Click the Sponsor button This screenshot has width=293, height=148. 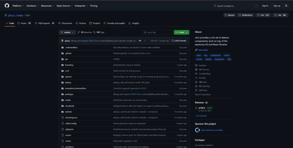(229, 15)
